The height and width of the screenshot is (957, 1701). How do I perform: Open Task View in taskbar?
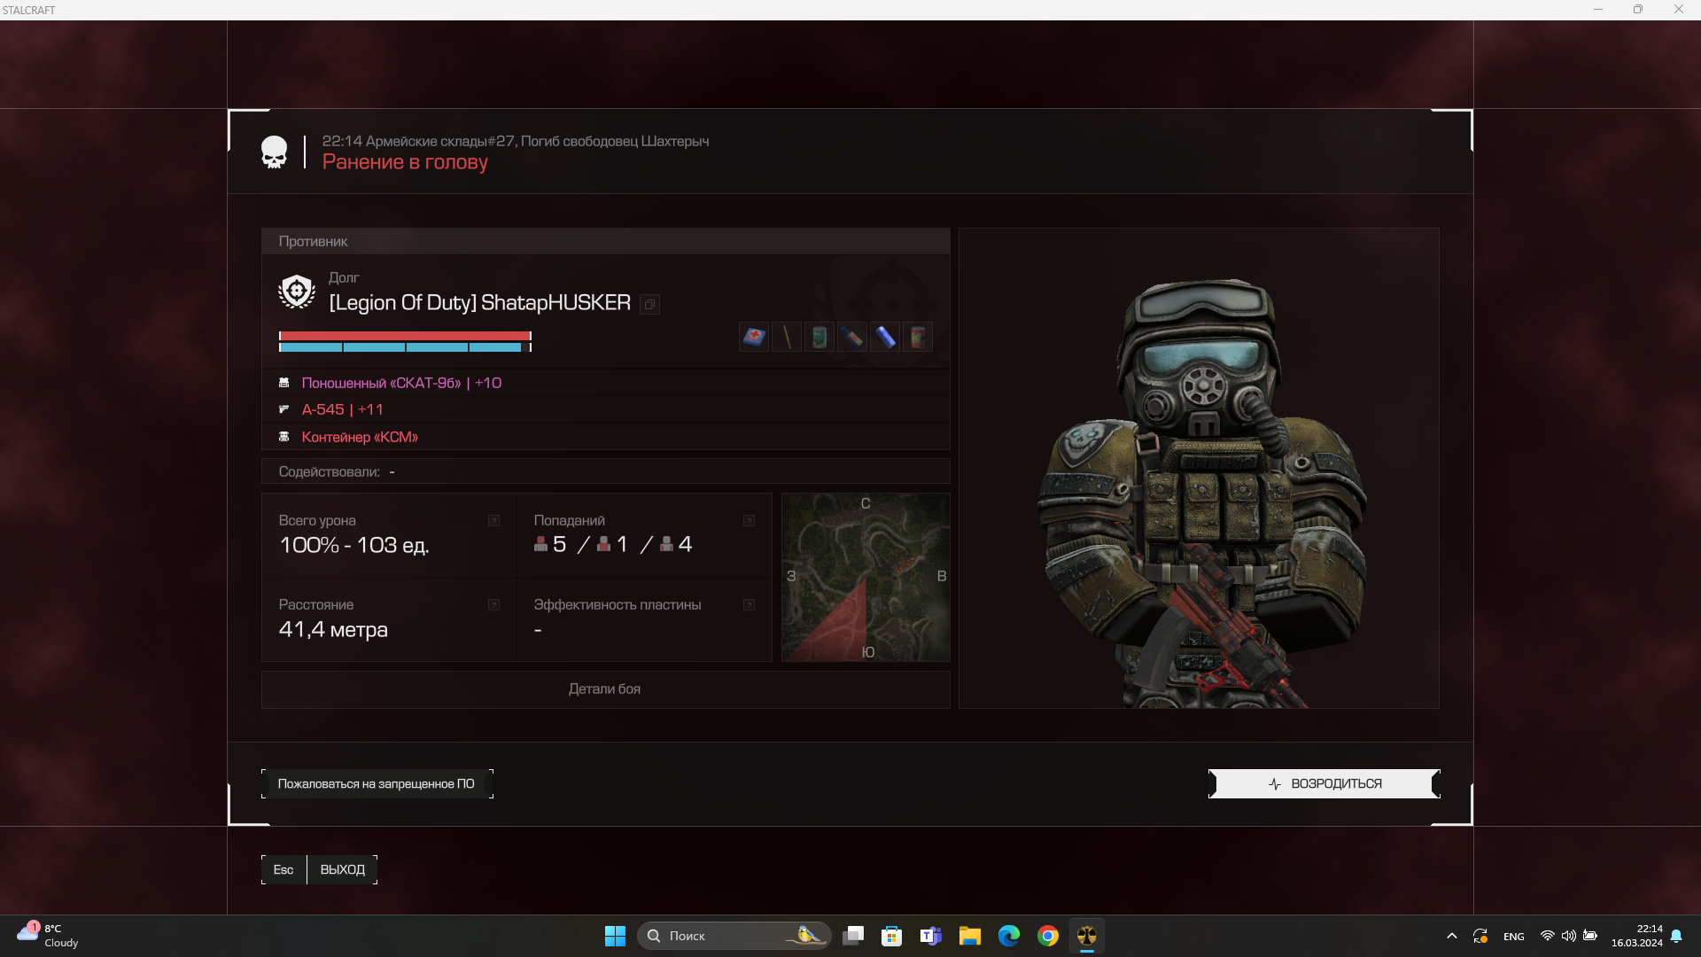pyautogui.click(x=853, y=936)
